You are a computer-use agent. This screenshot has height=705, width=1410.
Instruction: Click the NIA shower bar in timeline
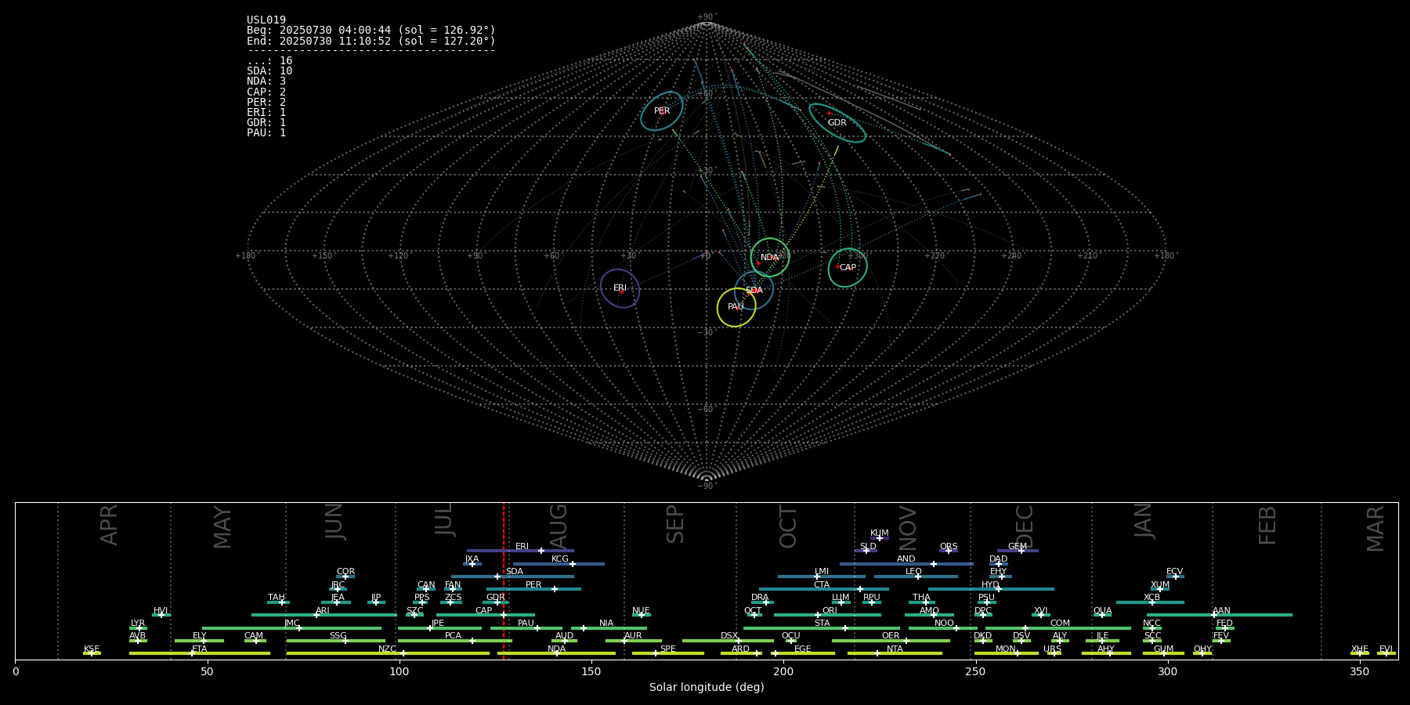(609, 628)
